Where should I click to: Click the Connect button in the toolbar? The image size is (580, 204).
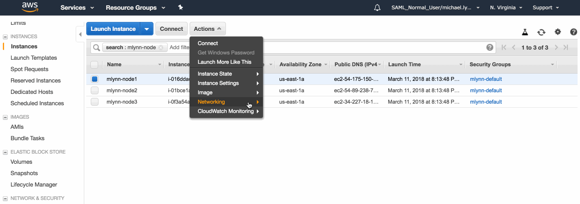[x=171, y=29]
